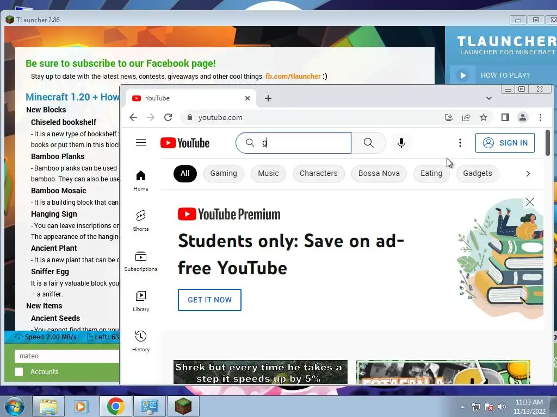This screenshot has width=557, height=417.
Task: Select the Gaming filter chip
Action: 224,173
